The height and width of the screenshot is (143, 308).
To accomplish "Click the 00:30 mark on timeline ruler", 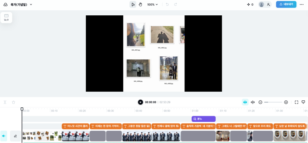I will coord(110,111).
